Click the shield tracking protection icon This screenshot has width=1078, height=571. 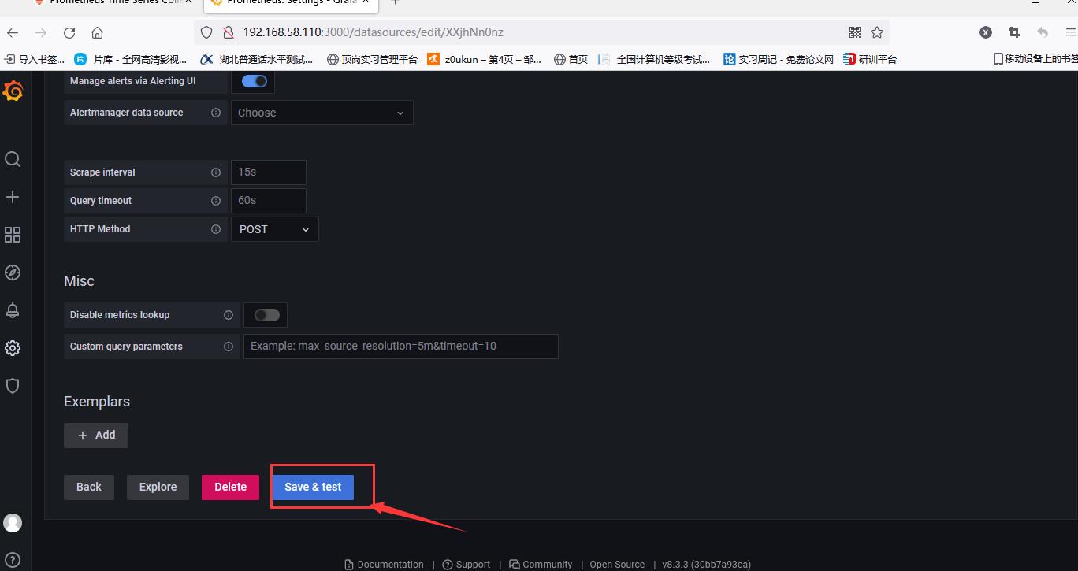[206, 32]
